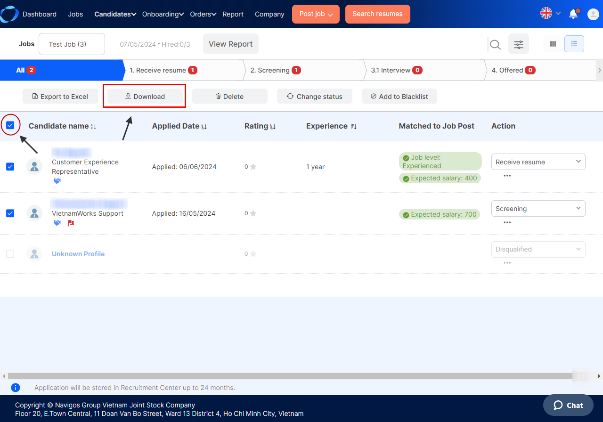Click Expected salary: 700 tag
603x422 pixels.
coord(440,214)
